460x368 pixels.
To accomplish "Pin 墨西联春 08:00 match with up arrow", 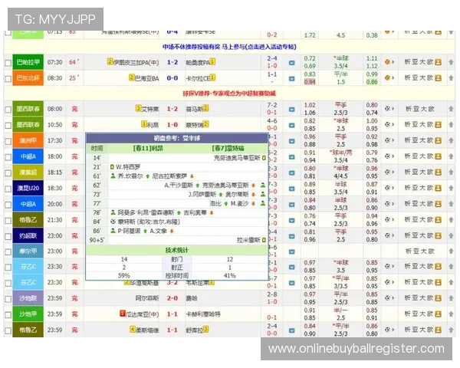I will 451,109.
